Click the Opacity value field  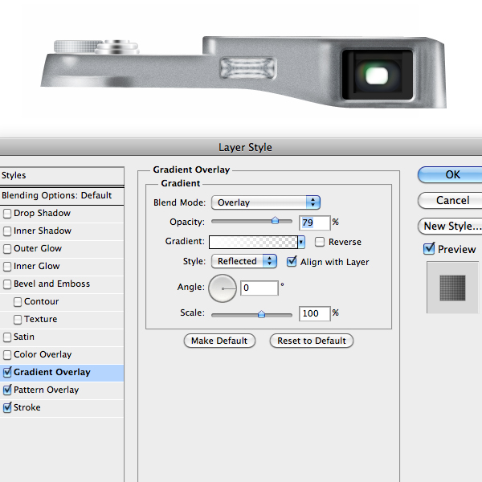pos(315,223)
